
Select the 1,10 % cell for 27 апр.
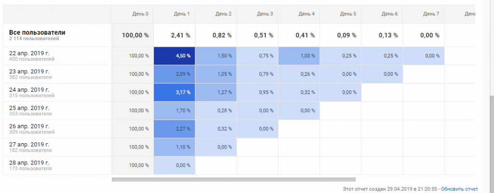175,147
